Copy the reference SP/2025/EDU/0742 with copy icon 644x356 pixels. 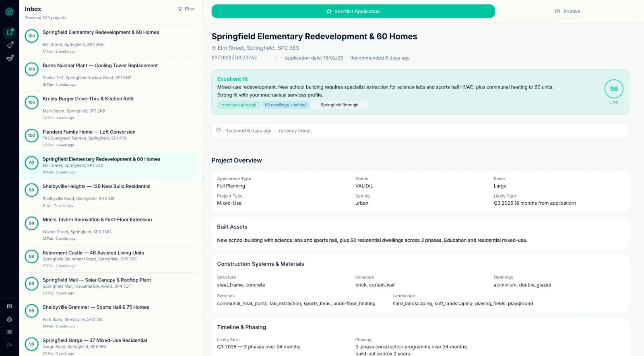point(275,58)
